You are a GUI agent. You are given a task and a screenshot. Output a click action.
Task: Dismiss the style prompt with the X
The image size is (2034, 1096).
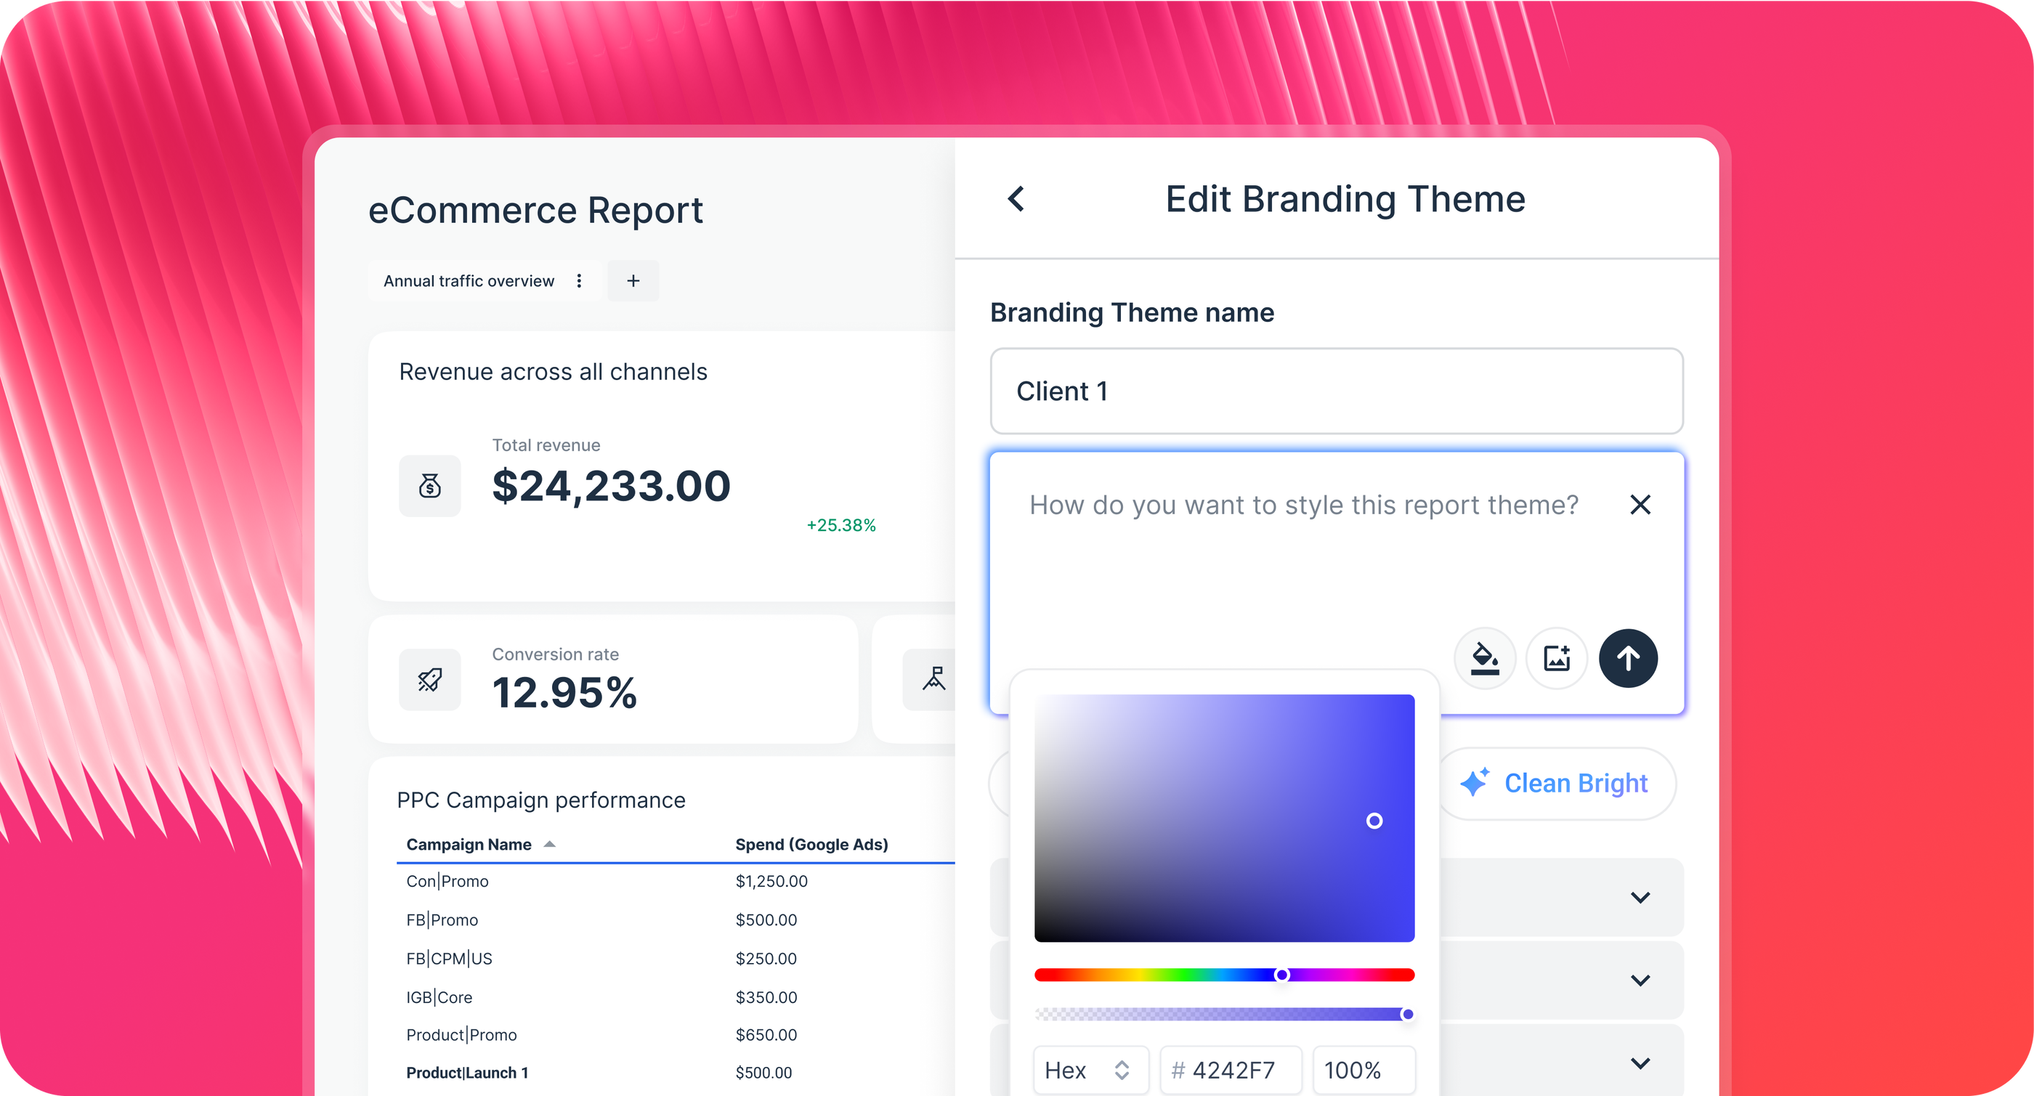pos(1641,505)
